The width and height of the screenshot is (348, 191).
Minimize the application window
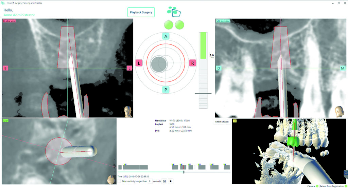click(x=333, y=3)
